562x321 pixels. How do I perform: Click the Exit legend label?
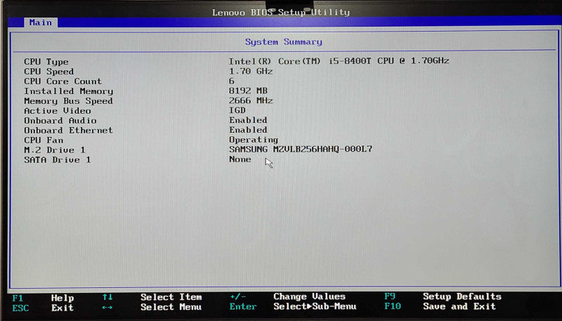point(63,308)
